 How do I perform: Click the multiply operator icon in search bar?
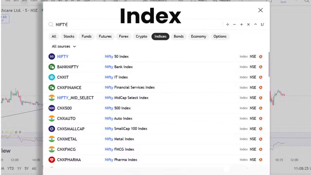click(248, 24)
